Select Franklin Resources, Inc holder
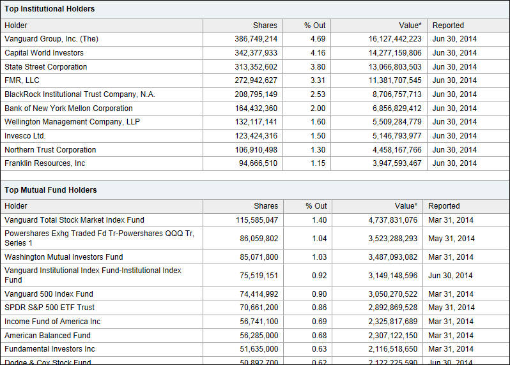510x365 pixels. [x=45, y=163]
